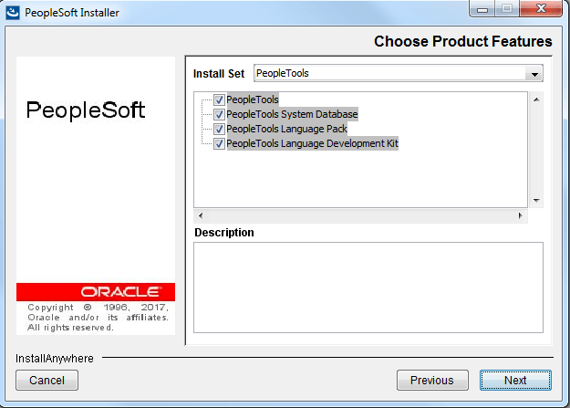Select the PeopleTools tree item label
The width and height of the screenshot is (570, 408).
[x=253, y=99]
